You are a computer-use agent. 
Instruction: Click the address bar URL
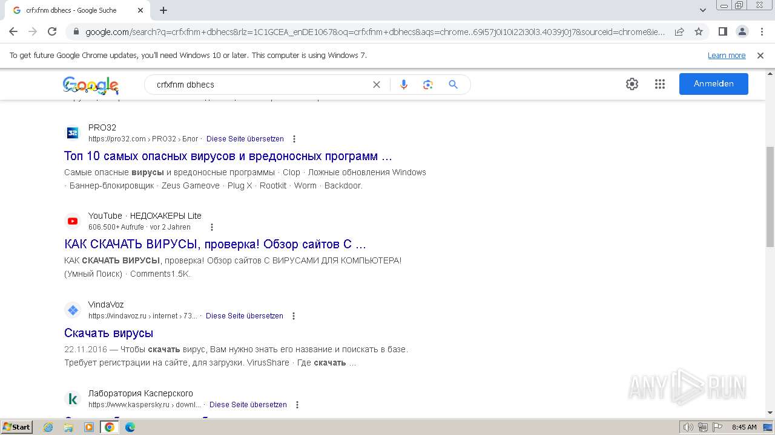375,31
